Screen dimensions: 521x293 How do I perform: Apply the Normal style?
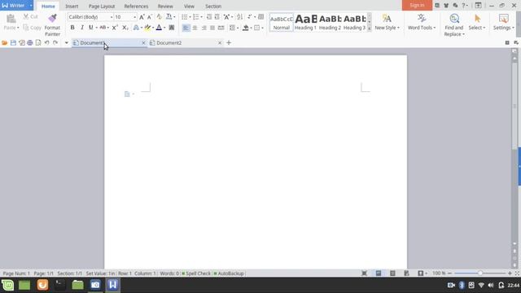click(x=282, y=22)
